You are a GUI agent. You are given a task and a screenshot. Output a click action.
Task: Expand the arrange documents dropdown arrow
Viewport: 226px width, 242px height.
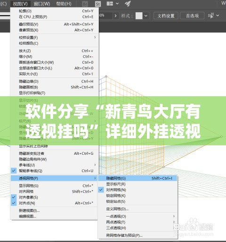coord(117,3)
